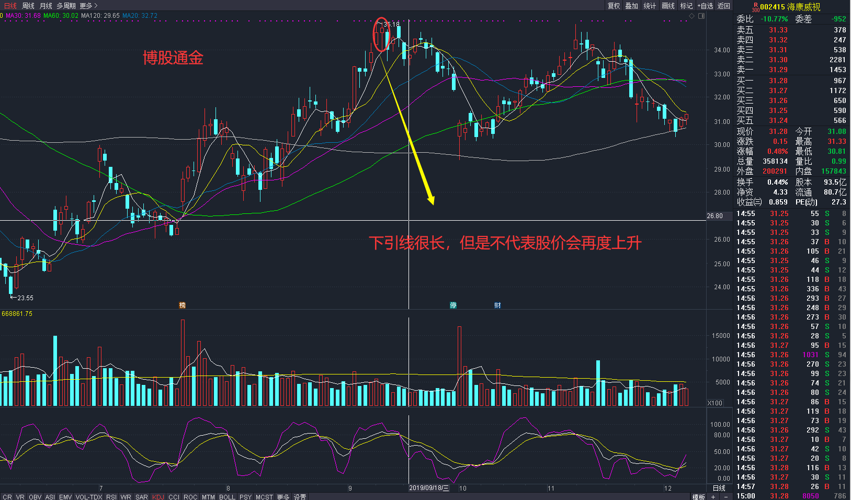Zoom out with the minus button
Screen dimensions: 851x500
click(726, 497)
